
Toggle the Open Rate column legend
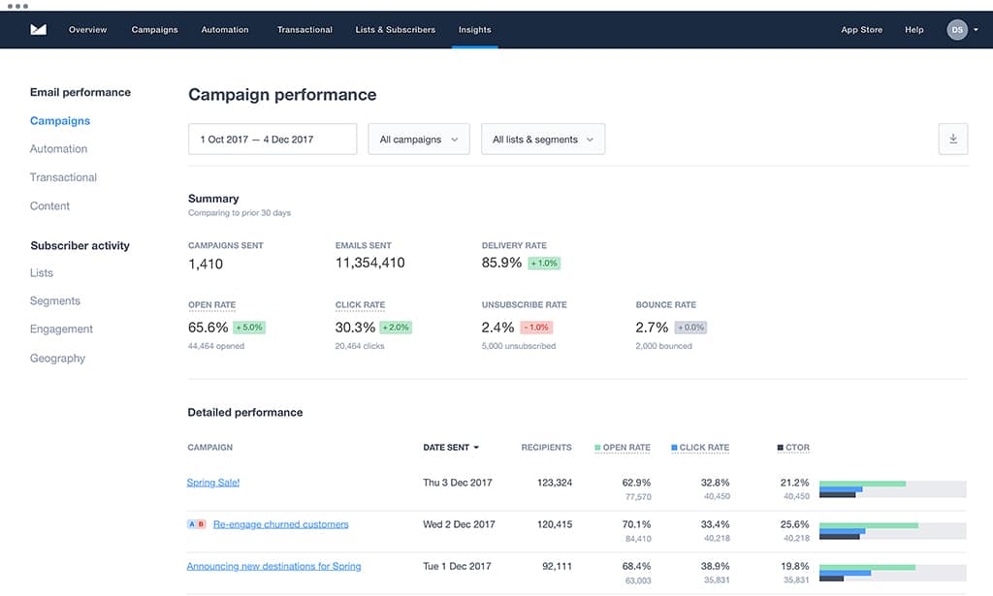(x=622, y=447)
